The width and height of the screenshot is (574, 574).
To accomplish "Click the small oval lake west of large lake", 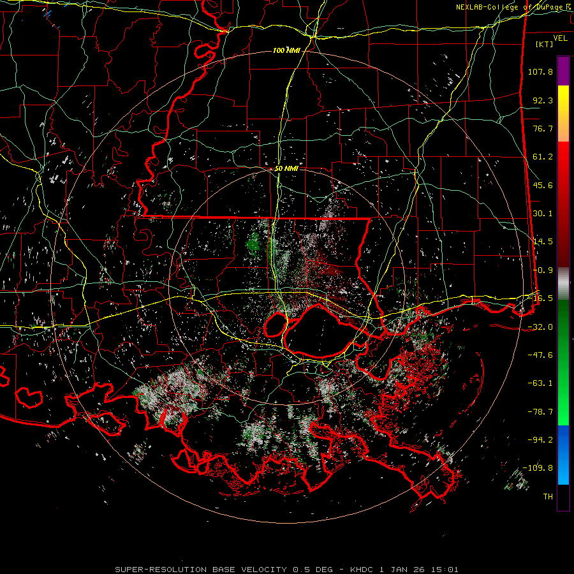I will point(276,325).
